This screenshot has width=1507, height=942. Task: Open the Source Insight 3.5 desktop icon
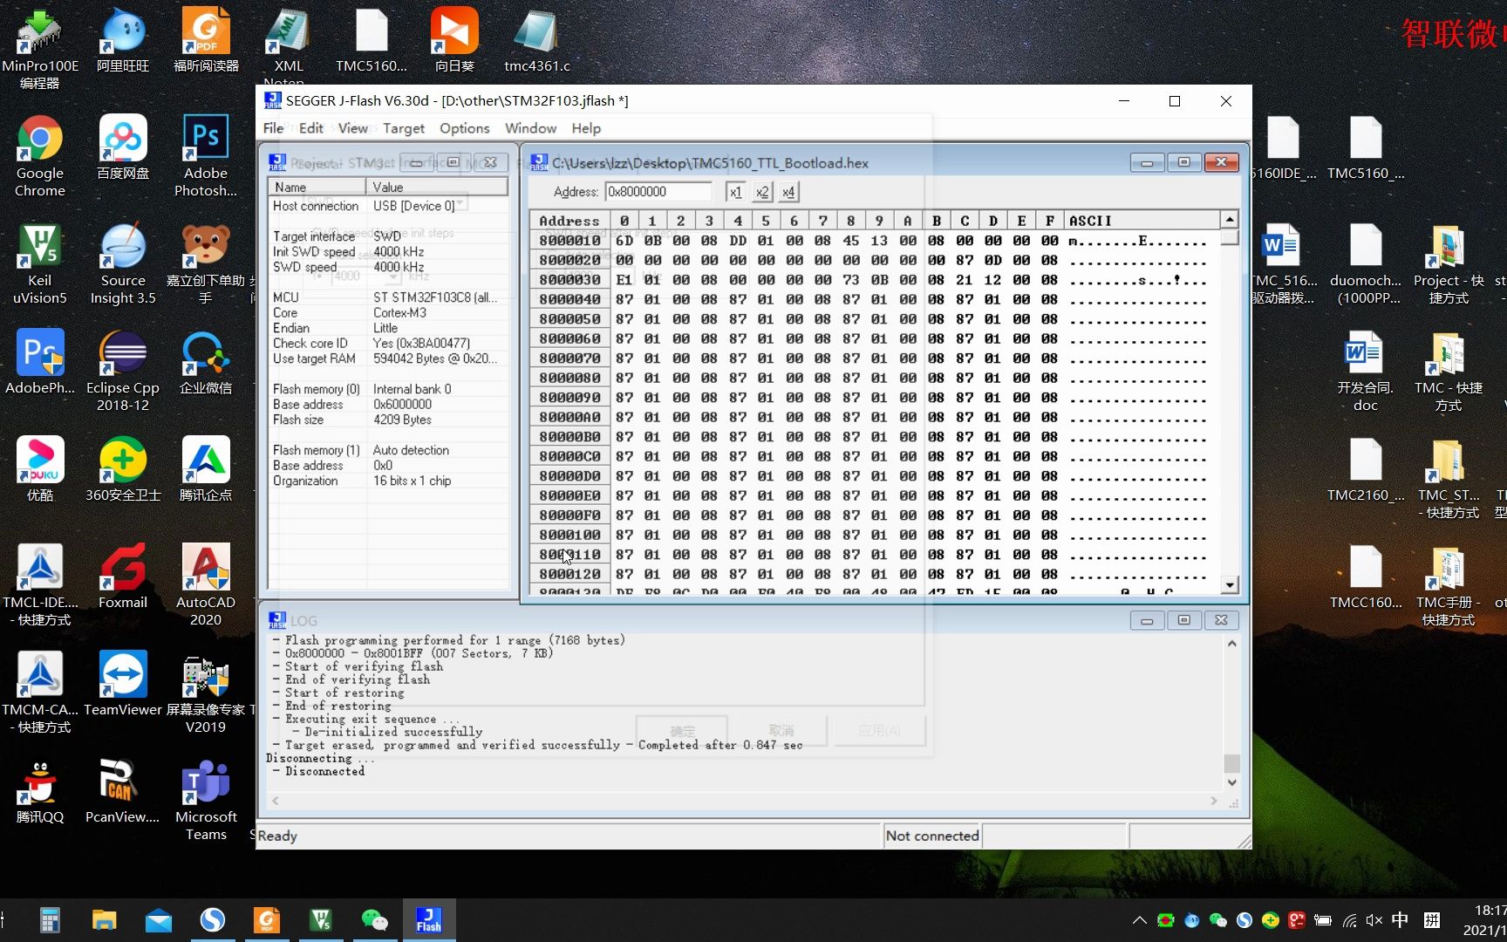tap(123, 263)
